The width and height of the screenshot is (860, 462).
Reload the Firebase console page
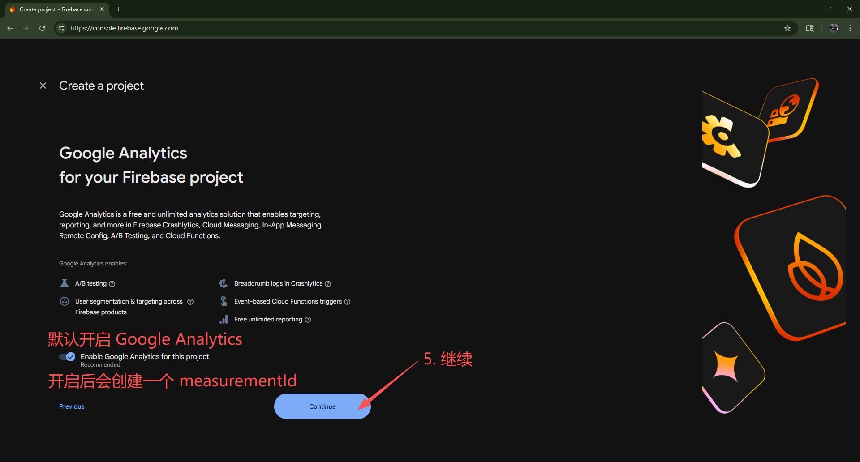click(42, 28)
